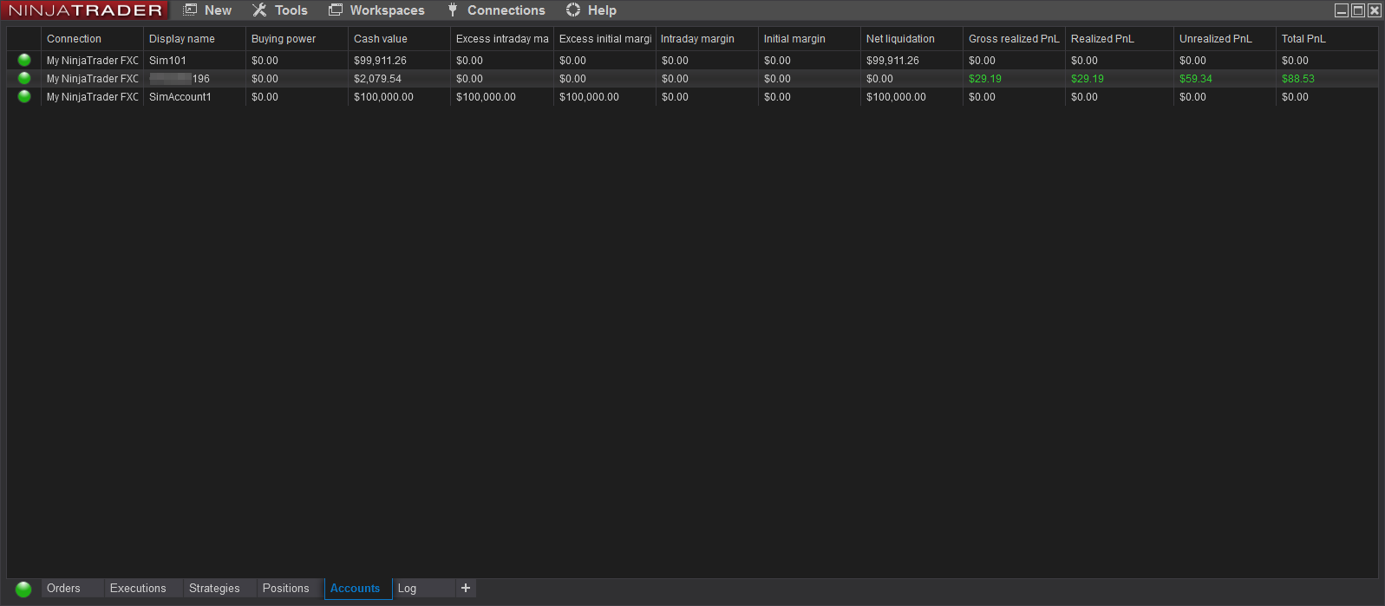The image size is (1385, 606).
Task: Sort by Gross realized PnL header
Action: click(1014, 39)
